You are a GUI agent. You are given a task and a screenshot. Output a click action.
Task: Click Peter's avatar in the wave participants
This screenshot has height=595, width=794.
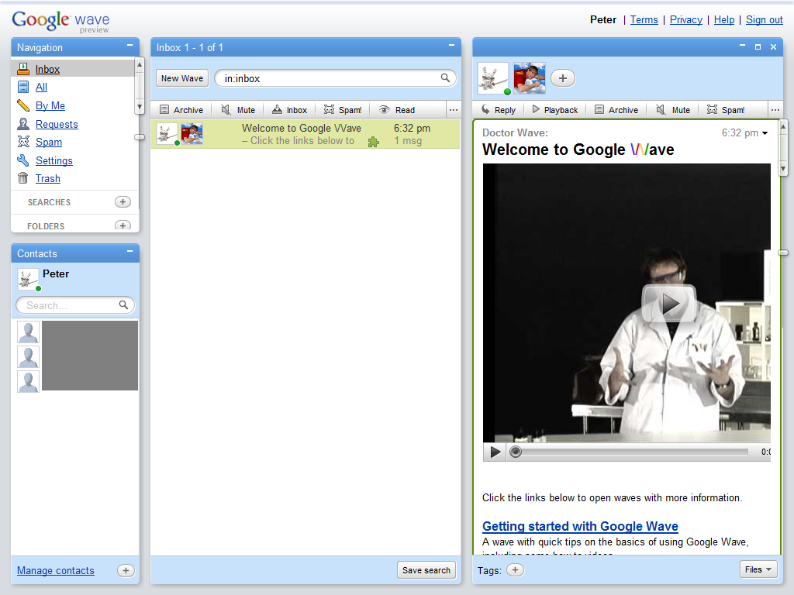[492, 78]
